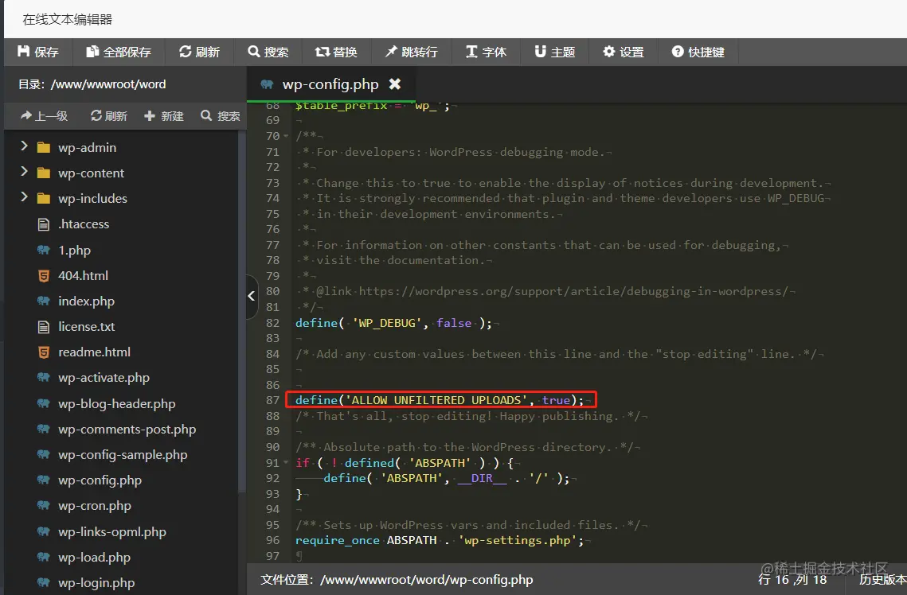907x595 pixels.
Task: Open wp-comments-post.php file
Action: (127, 430)
